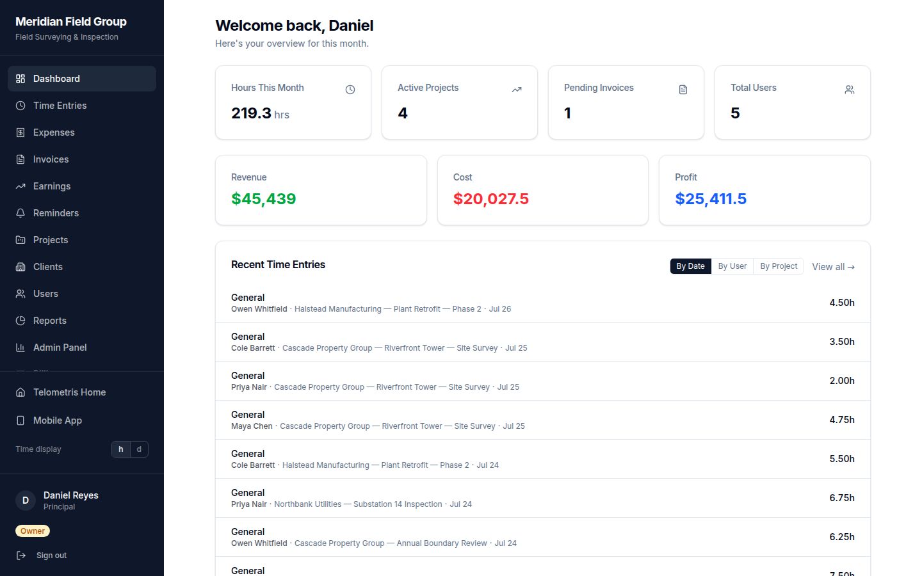Open the View all time entries link
The height and width of the screenshot is (576, 922).
tap(833, 267)
